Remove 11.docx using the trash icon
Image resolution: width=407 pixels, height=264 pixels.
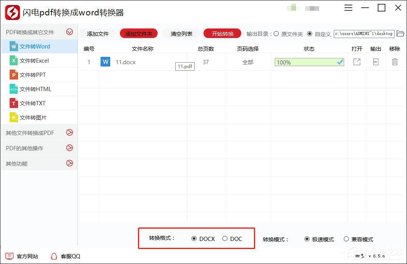click(395, 62)
